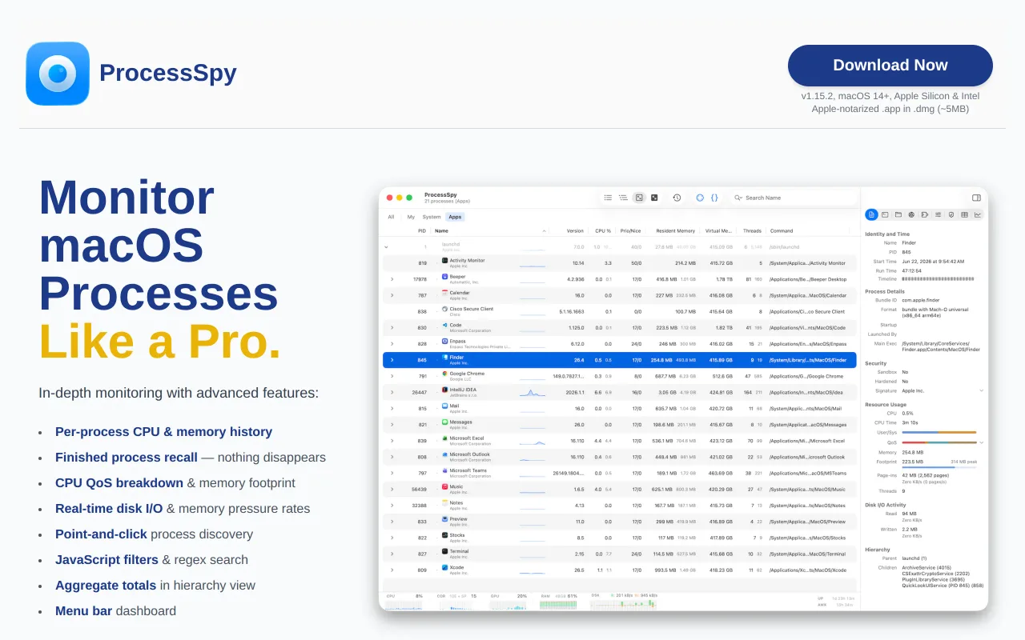Open the curly braces JavaScript filter icon

[x=714, y=198]
